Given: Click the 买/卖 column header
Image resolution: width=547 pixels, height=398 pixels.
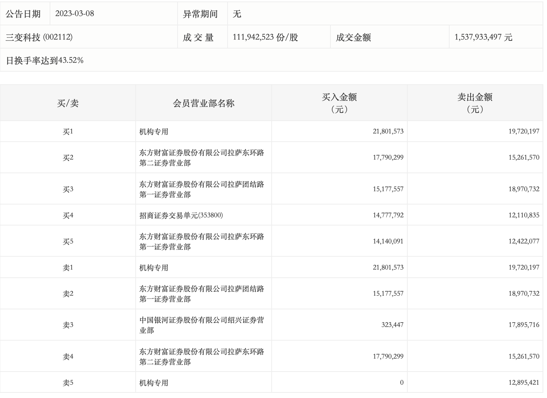Looking at the screenshot, I should click(x=68, y=103).
